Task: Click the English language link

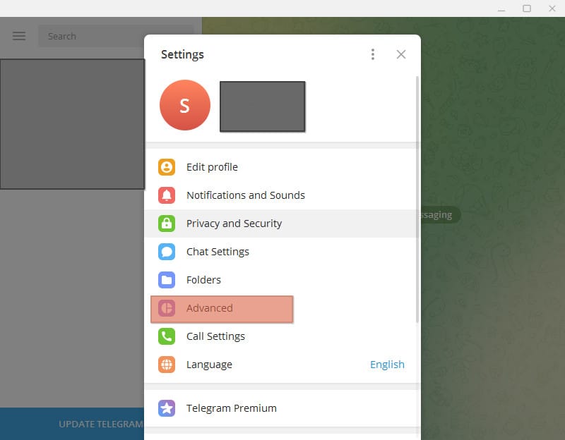Action: point(387,365)
